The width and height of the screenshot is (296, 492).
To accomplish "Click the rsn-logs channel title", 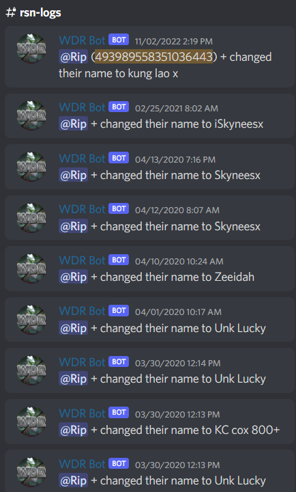I will [x=40, y=13].
